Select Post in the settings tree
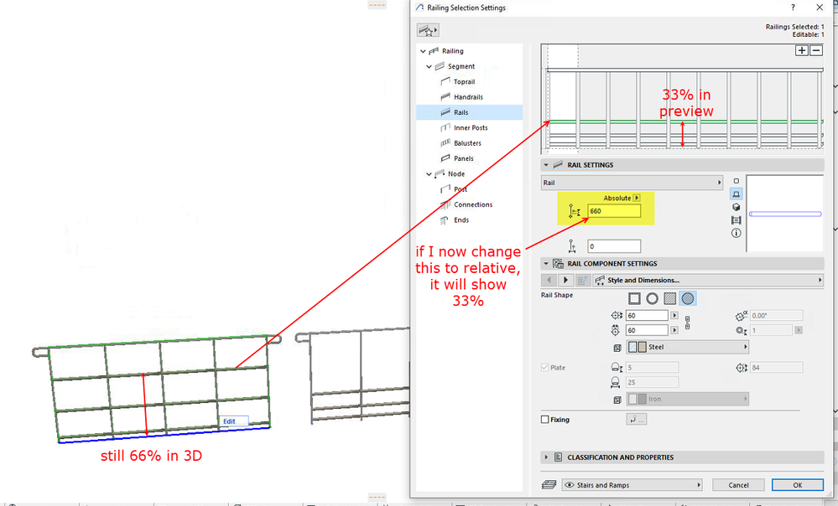838x506 pixels. [x=461, y=189]
